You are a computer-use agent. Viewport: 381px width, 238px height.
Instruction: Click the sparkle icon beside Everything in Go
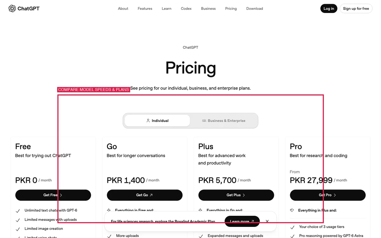click(200, 210)
